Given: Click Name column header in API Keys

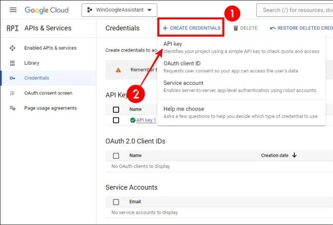Looking at the screenshot, I should (136, 109).
